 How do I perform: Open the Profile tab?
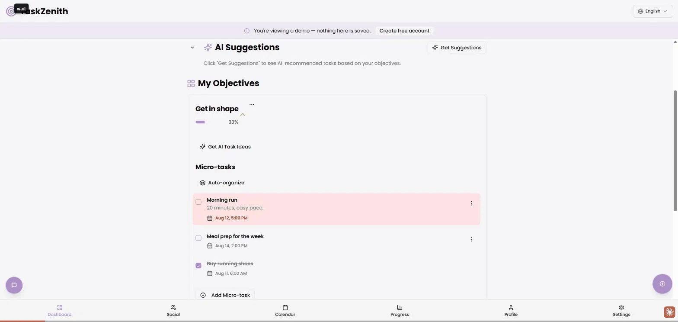[x=511, y=311]
